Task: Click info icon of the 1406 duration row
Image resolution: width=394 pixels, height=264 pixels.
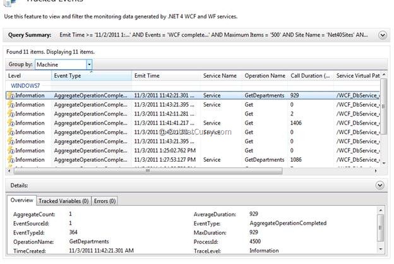Action: [x=11, y=123]
